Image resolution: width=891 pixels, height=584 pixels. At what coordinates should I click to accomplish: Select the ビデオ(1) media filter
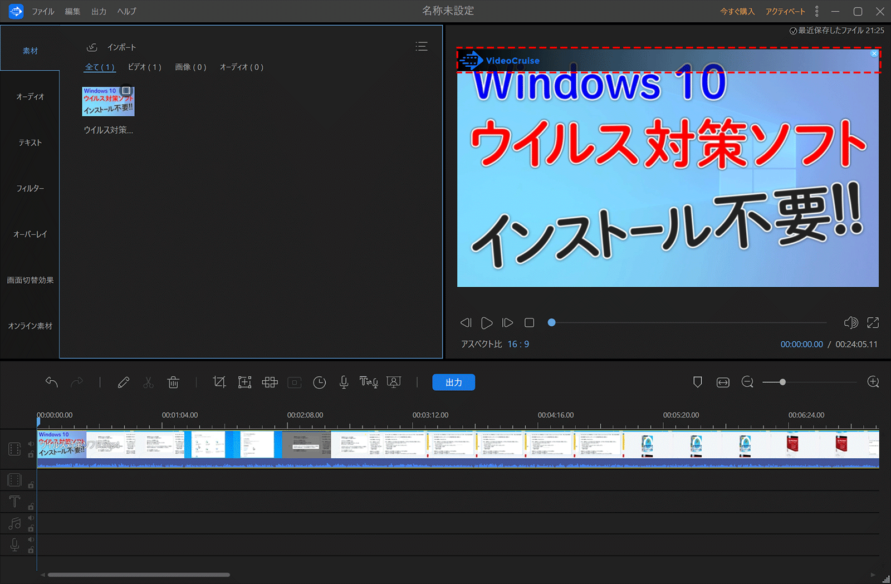(144, 67)
